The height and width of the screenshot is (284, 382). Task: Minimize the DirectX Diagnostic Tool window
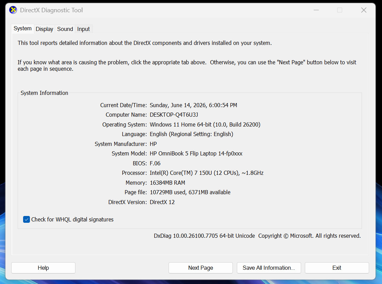point(316,10)
